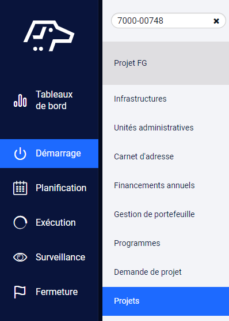Open the Surveillance eye icon
Screen dimensions: 229x321
click(20, 257)
